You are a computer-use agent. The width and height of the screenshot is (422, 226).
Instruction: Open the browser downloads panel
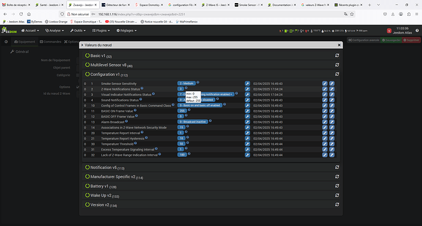point(393,14)
